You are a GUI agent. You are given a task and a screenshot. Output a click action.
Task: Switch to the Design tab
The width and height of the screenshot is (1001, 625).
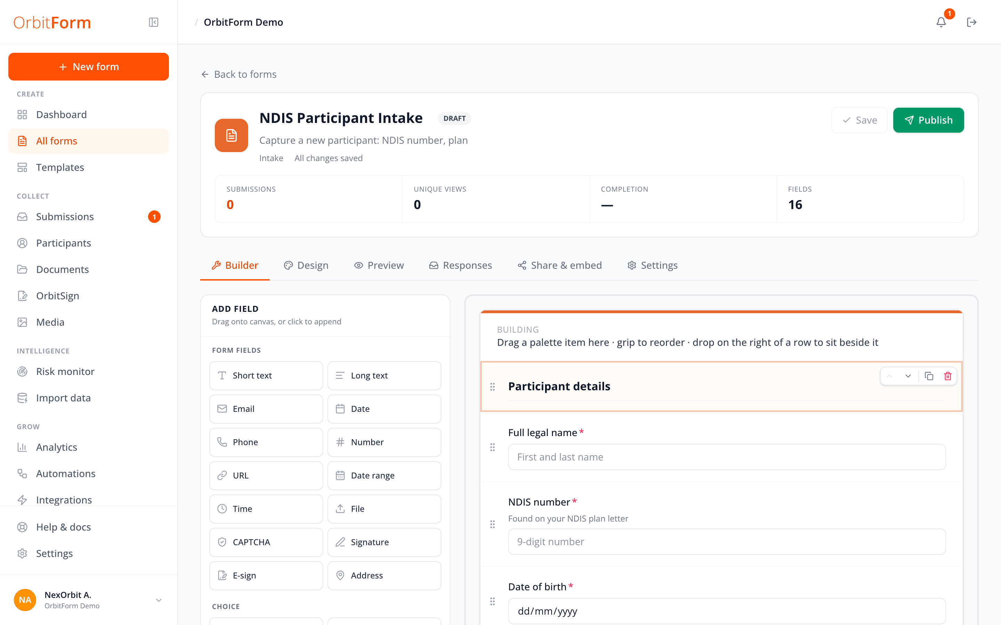(x=306, y=265)
